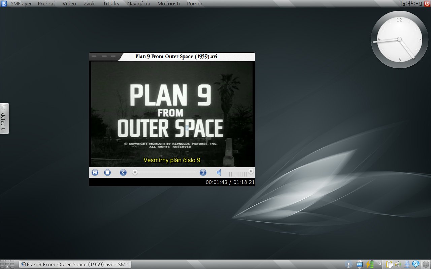Mute audio using the speaker icon

coord(219,172)
